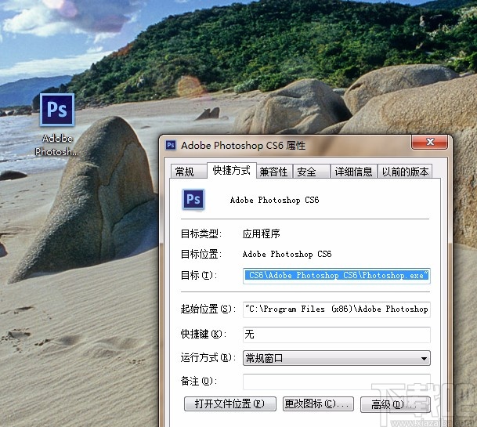Image resolution: width=477 pixels, height=427 pixels.
Task: Open the 兼容性 tab
Action: click(274, 172)
